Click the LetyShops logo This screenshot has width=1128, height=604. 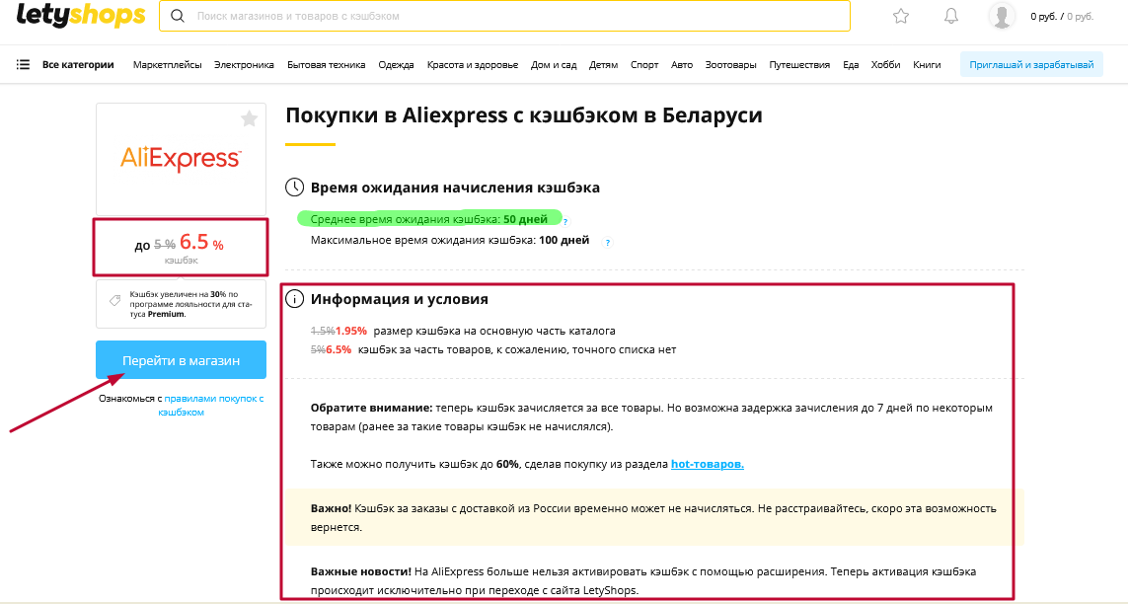81,15
